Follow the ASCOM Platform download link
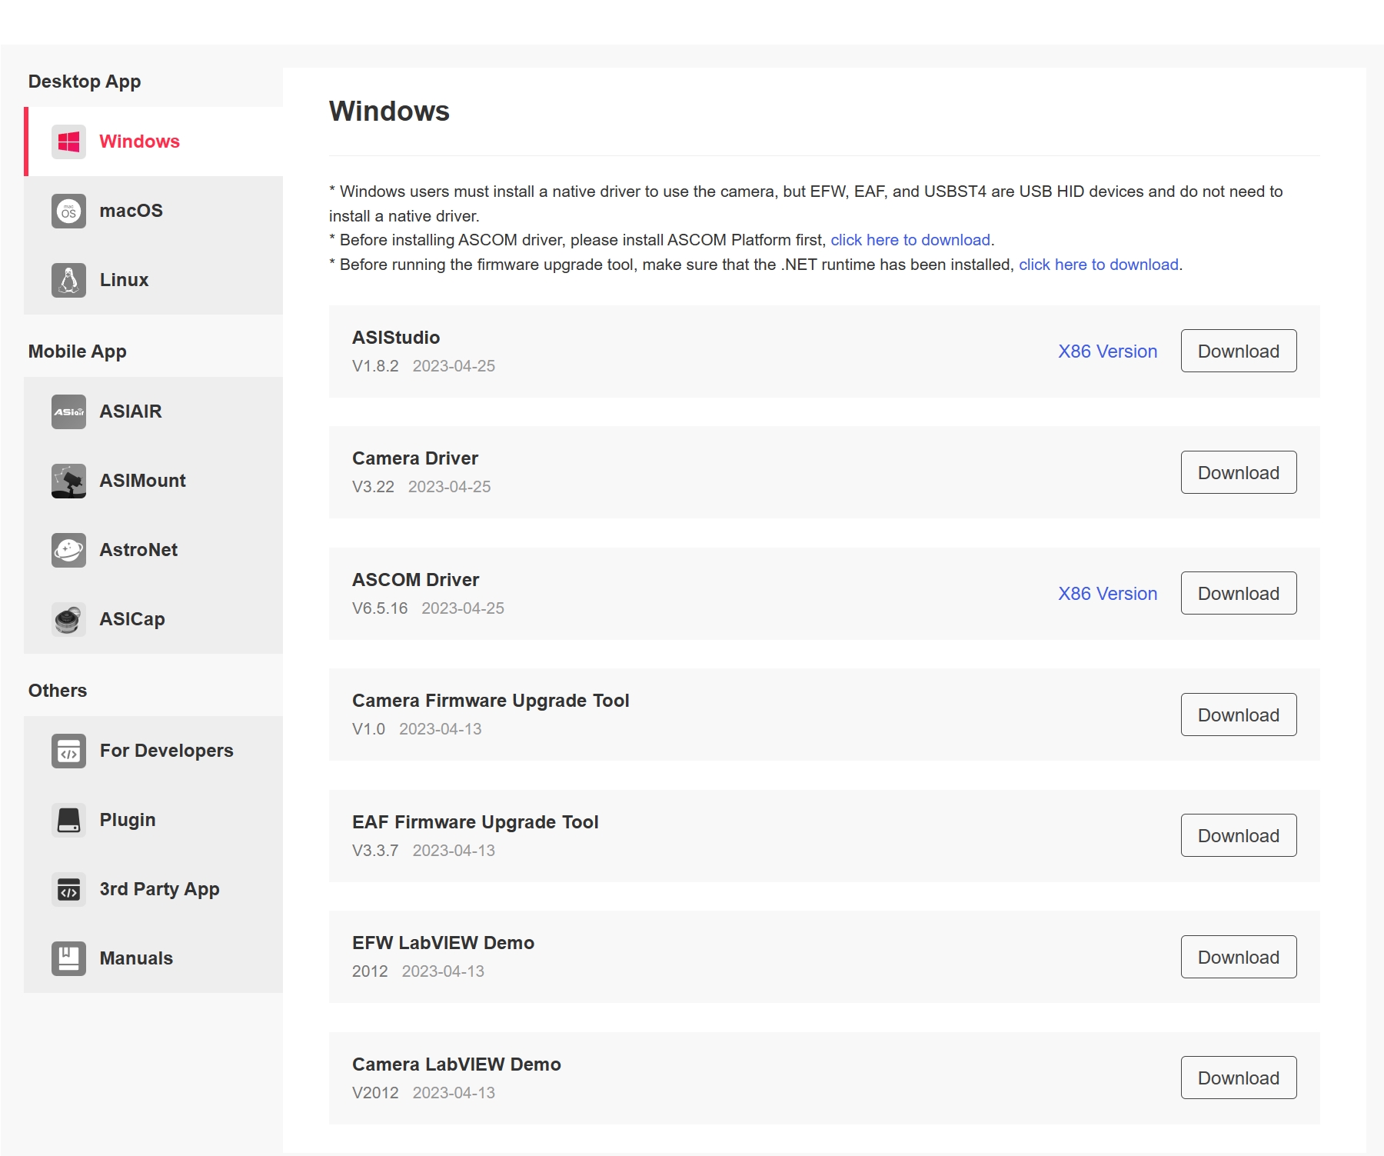The height and width of the screenshot is (1156, 1384). tap(910, 240)
